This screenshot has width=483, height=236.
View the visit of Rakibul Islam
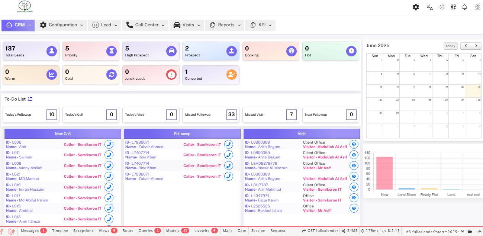(354, 208)
